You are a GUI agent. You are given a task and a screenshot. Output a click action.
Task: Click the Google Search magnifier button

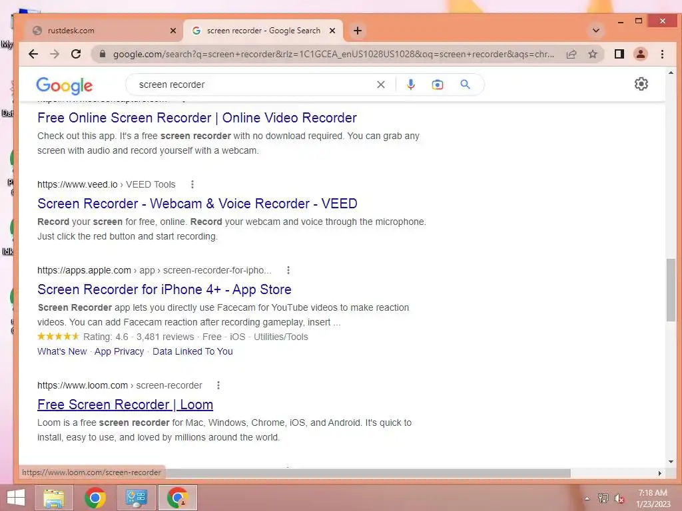465,85
